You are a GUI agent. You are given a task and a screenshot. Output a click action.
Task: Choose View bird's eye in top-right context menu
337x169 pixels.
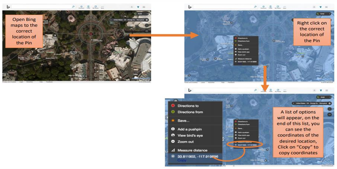(246, 52)
